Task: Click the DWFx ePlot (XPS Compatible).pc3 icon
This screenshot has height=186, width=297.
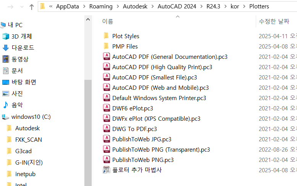Action: coord(107,118)
